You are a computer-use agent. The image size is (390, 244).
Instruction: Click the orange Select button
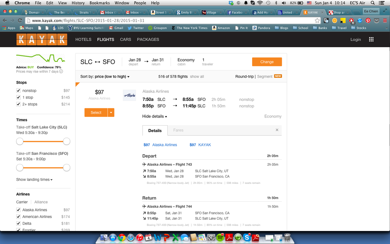(96, 113)
